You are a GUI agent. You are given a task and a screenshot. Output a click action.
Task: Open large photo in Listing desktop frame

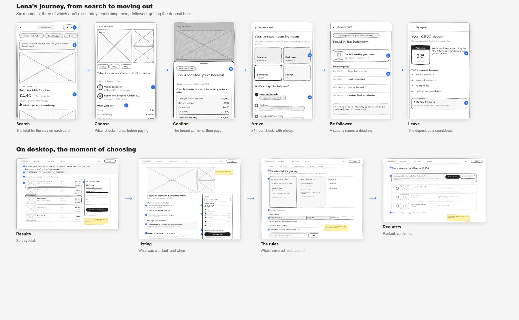[172, 180]
